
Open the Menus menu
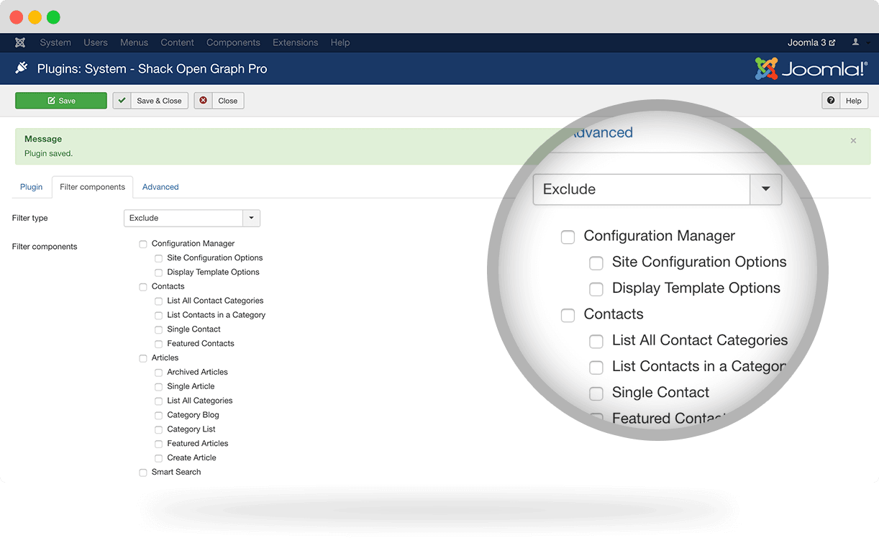point(134,42)
